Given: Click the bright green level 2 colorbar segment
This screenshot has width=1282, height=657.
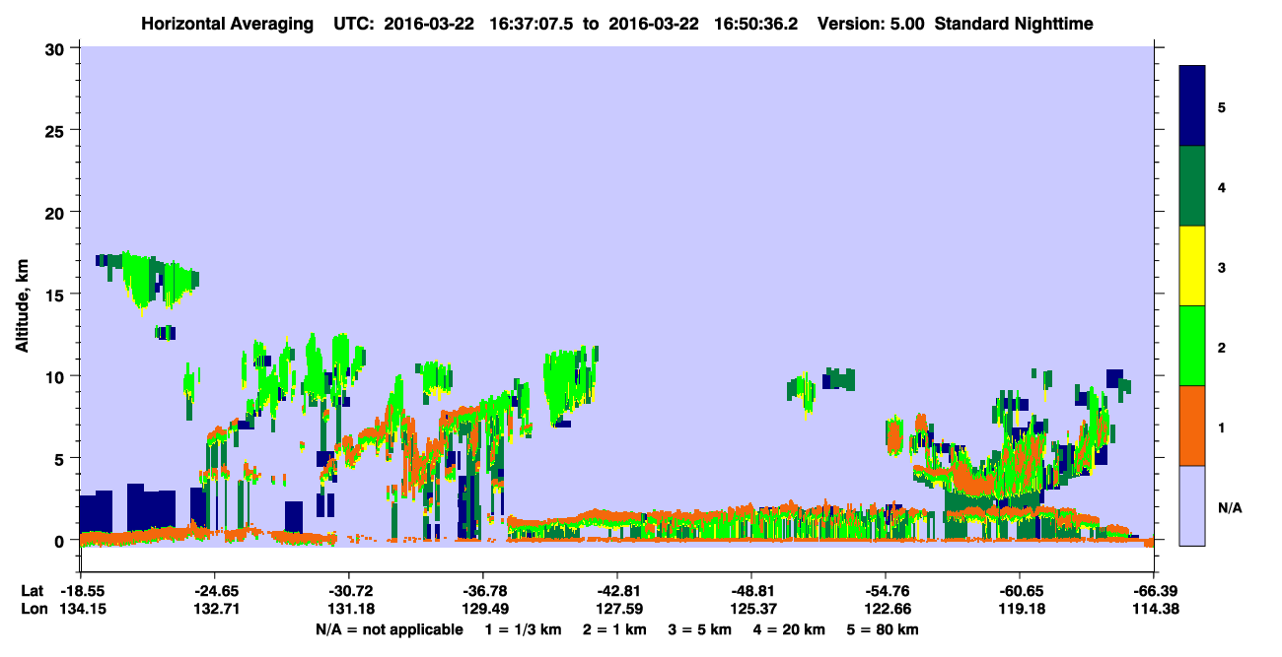Looking at the screenshot, I should pyautogui.click(x=1192, y=345).
